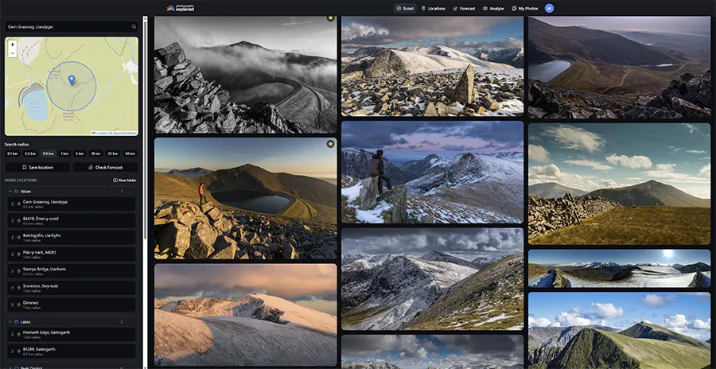Click the Photography Explained logo
The height and width of the screenshot is (369, 716).
pyautogui.click(x=181, y=8)
